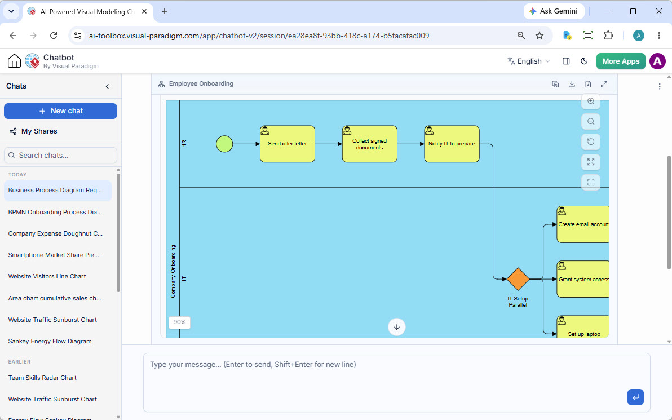Open Area chart cumulative sales chat
Image resolution: width=672 pixels, height=420 pixels.
pos(58,298)
